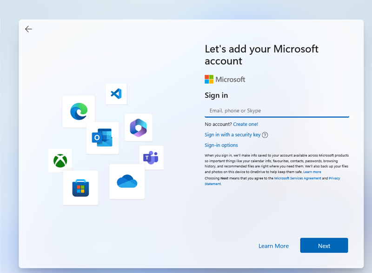Click the Microsoft 365 icon

coord(138,127)
